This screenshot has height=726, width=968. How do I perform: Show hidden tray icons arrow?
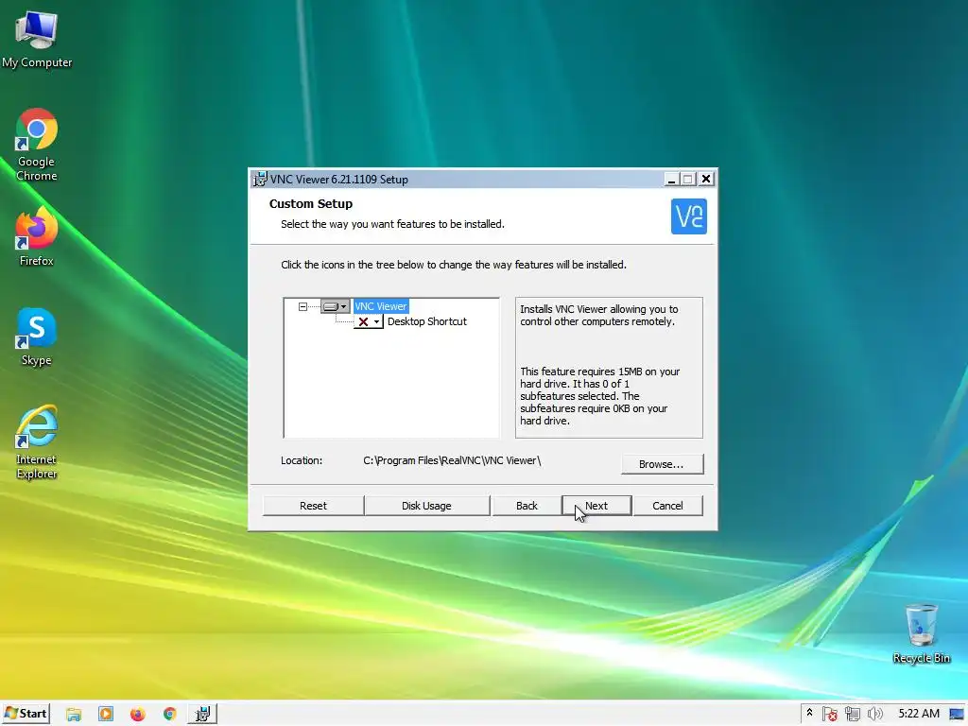[809, 713]
